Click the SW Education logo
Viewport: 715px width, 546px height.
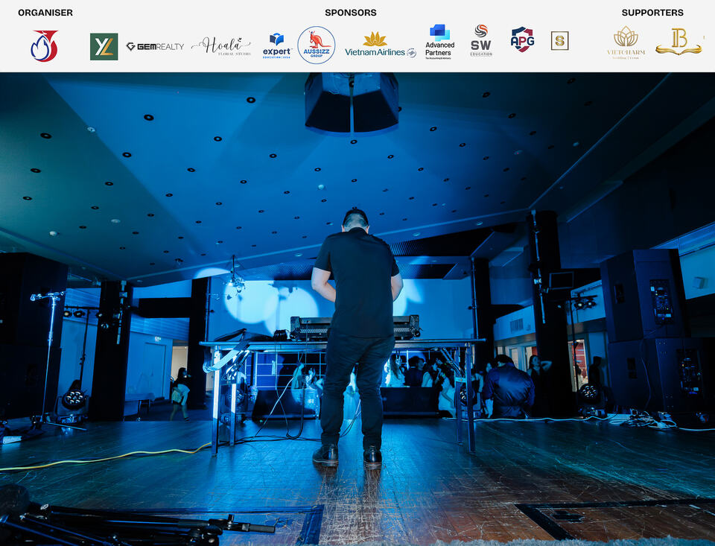click(x=481, y=41)
